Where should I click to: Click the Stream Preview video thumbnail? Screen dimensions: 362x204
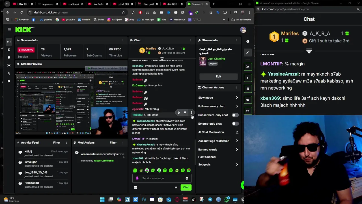pyautogui.click(x=72, y=102)
